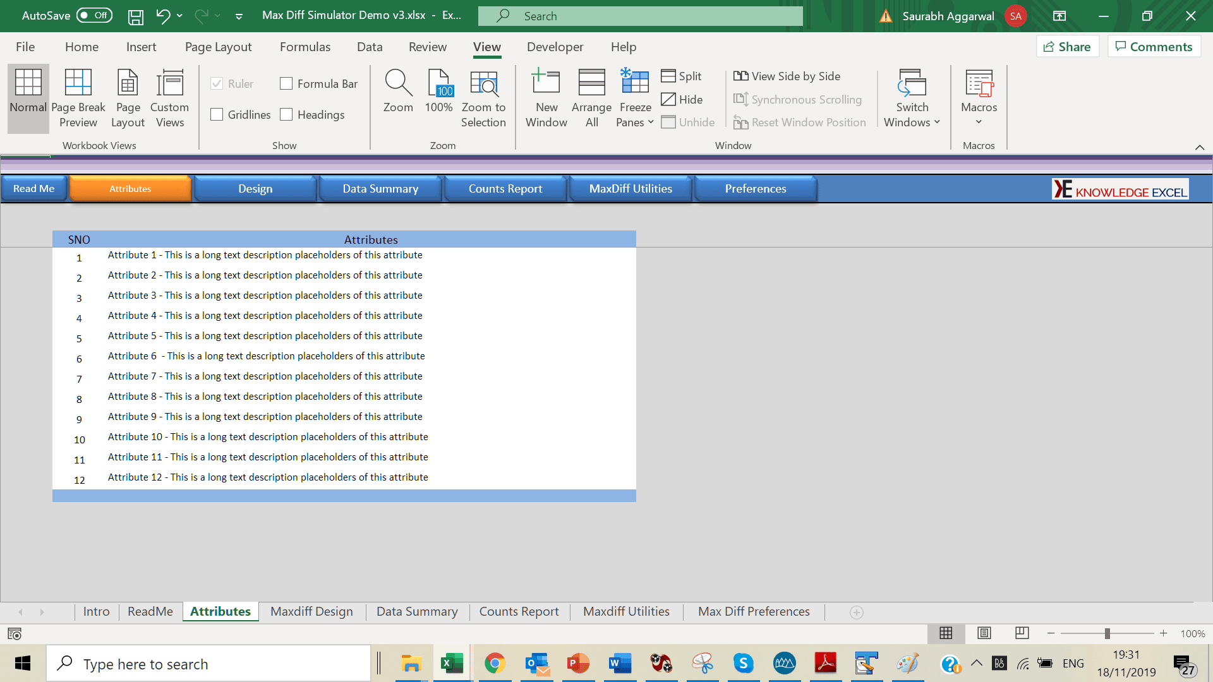
Task: Switch to the Counts Report sheet tab
Action: (519, 611)
